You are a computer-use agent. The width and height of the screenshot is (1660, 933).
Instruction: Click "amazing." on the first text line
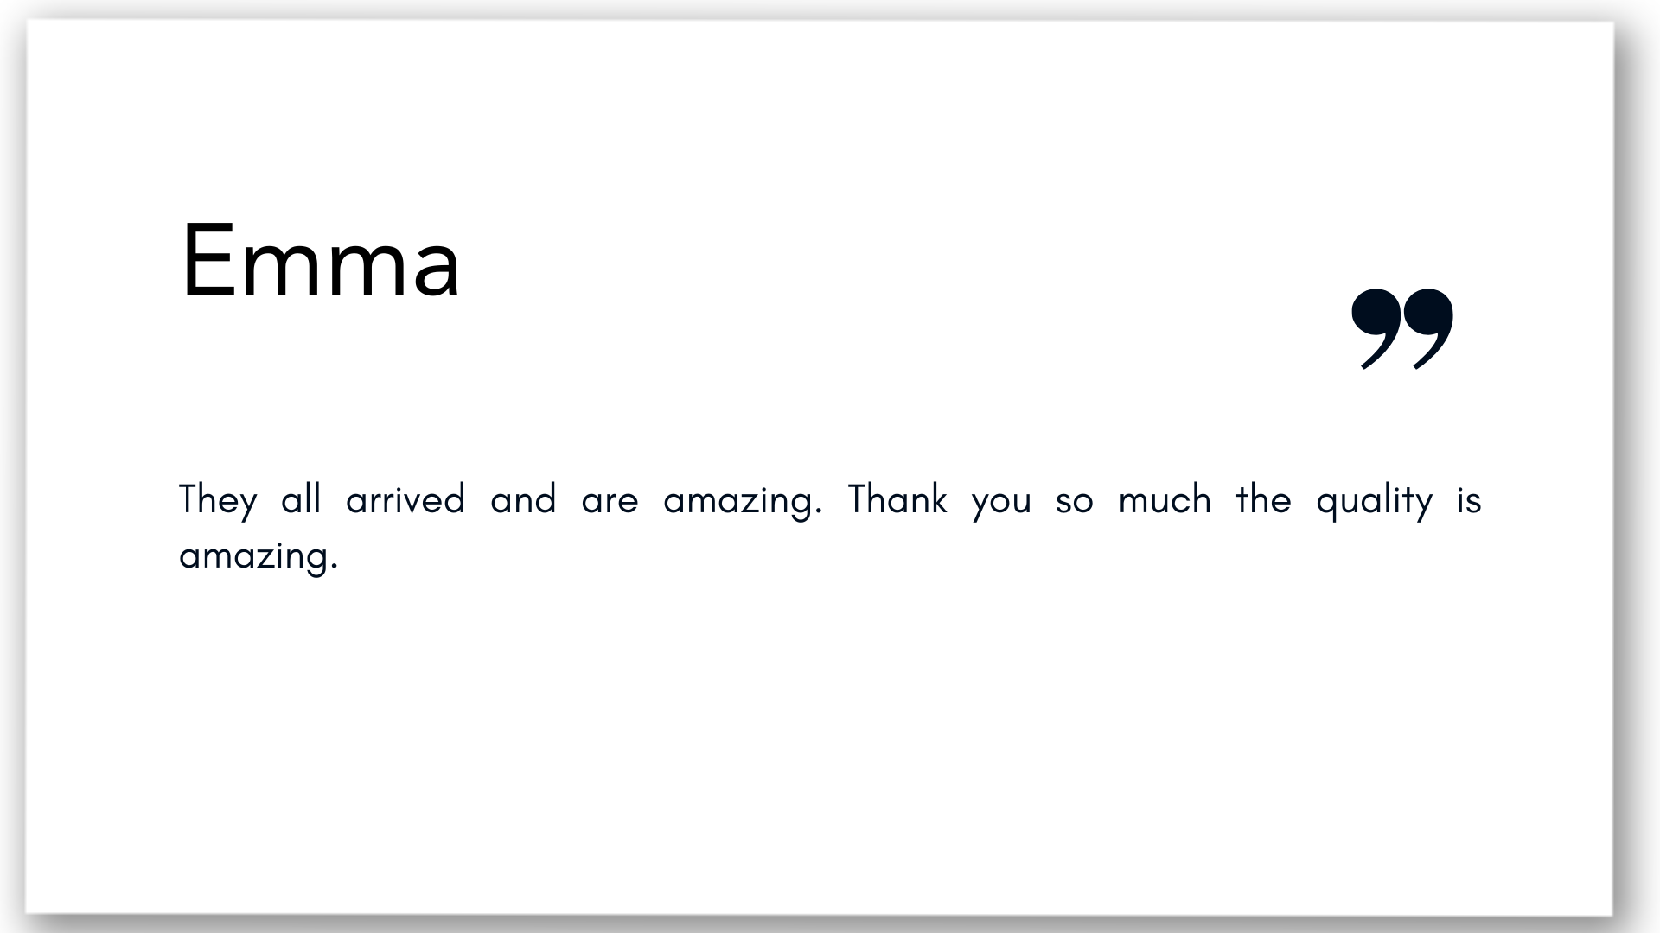(742, 501)
